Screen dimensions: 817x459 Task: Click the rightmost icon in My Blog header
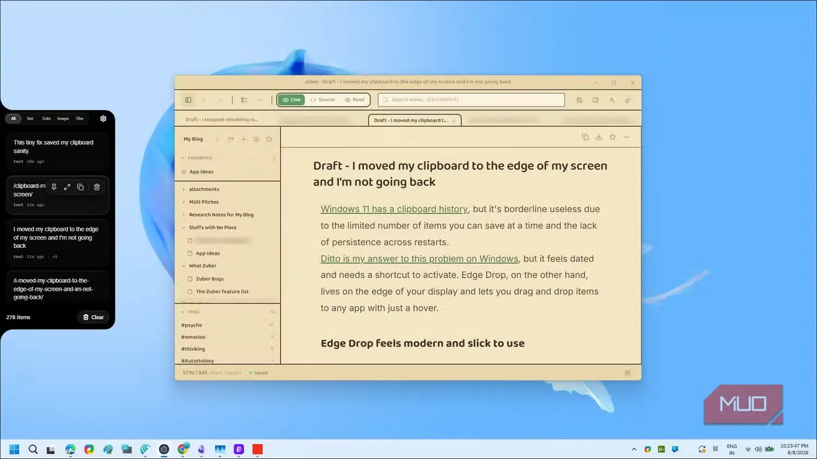269,139
